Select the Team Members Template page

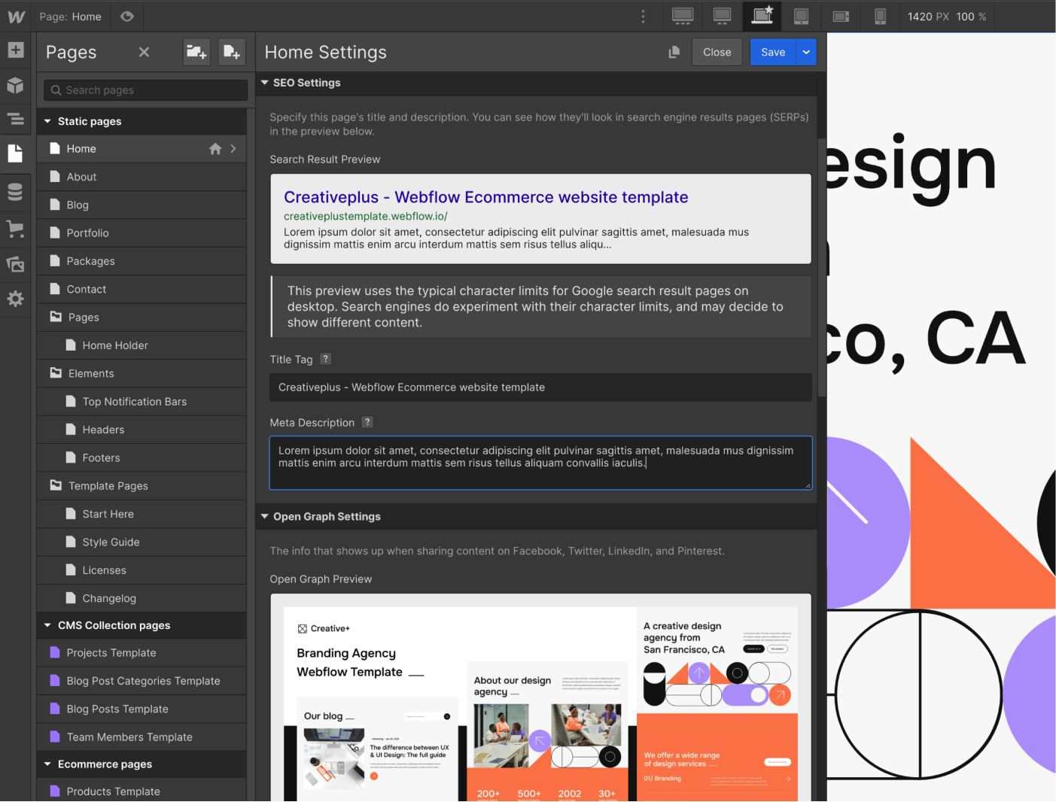[x=142, y=737]
